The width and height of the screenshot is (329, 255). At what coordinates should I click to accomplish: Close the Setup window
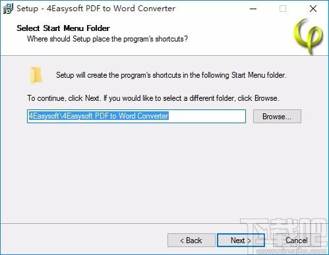313,9
